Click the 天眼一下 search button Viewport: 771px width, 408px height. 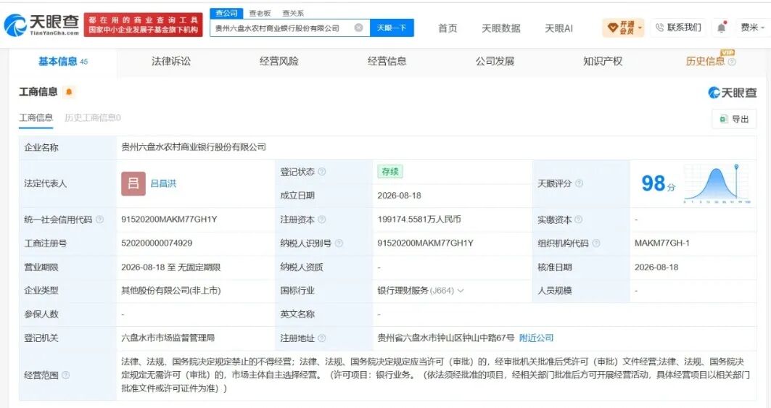click(392, 28)
